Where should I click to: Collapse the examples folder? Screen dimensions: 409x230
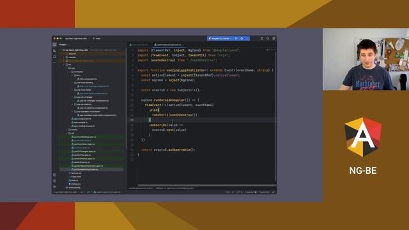click(x=70, y=72)
